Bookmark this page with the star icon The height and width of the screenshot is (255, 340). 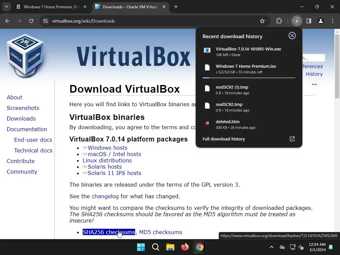(x=262, y=21)
